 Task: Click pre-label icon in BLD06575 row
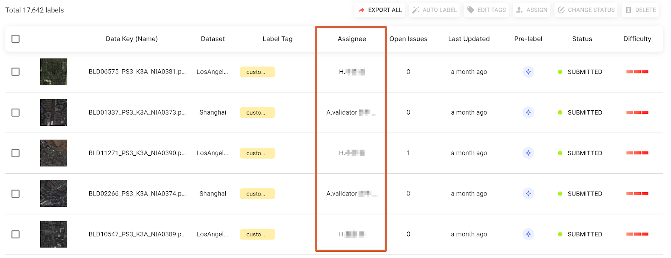[528, 72]
